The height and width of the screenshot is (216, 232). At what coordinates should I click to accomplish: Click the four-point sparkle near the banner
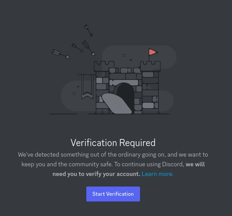pyautogui.click(x=78, y=87)
